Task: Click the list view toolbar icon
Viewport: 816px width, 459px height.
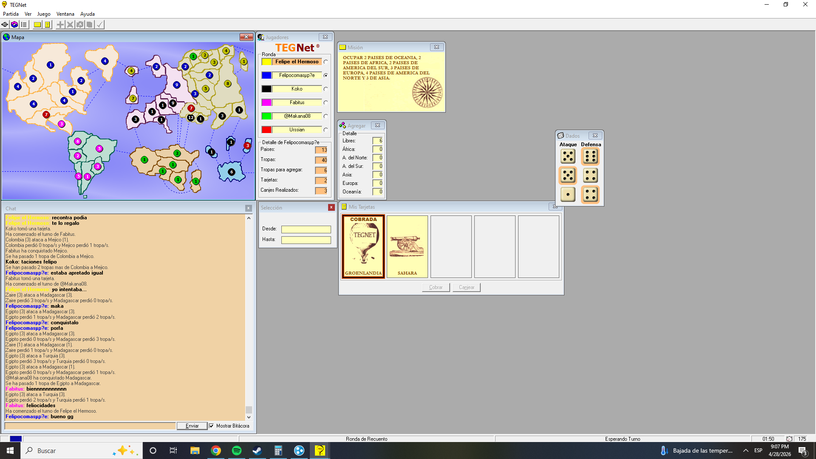Action: 24,25
